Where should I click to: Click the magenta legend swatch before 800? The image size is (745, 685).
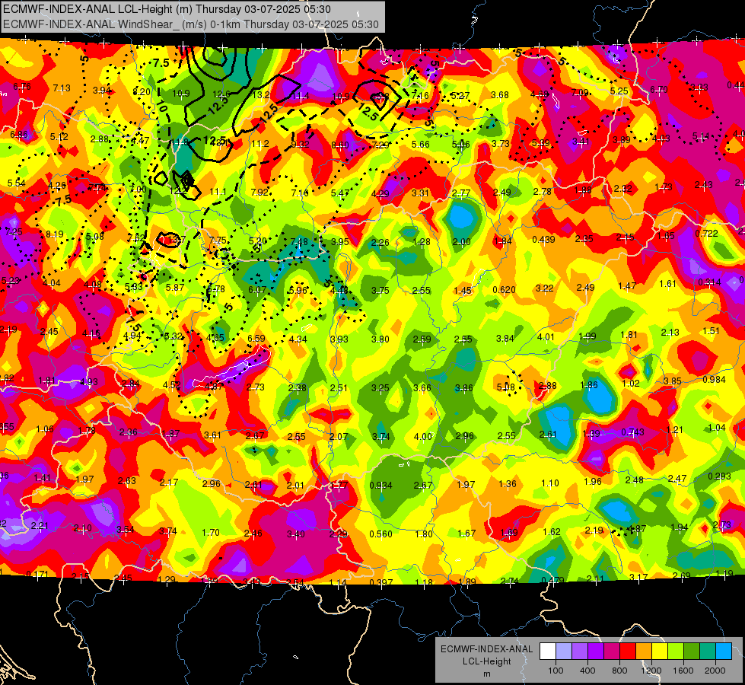[612, 652]
